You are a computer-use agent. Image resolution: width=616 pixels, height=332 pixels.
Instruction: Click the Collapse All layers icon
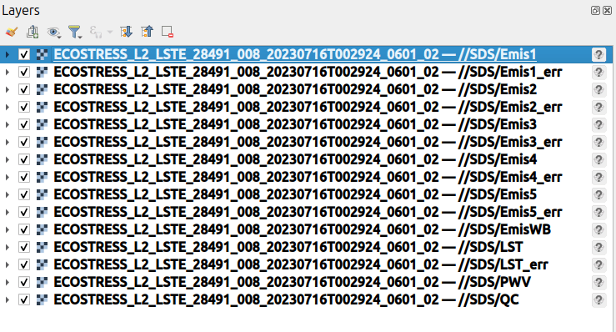pyautogui.click(x=148, y=32)
